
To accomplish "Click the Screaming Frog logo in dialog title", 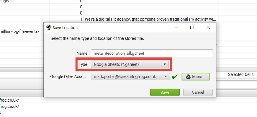I will (x=49, y=28).
